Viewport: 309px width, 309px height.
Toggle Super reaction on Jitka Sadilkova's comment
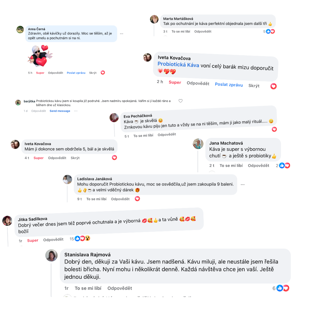[x=33, y=240]
